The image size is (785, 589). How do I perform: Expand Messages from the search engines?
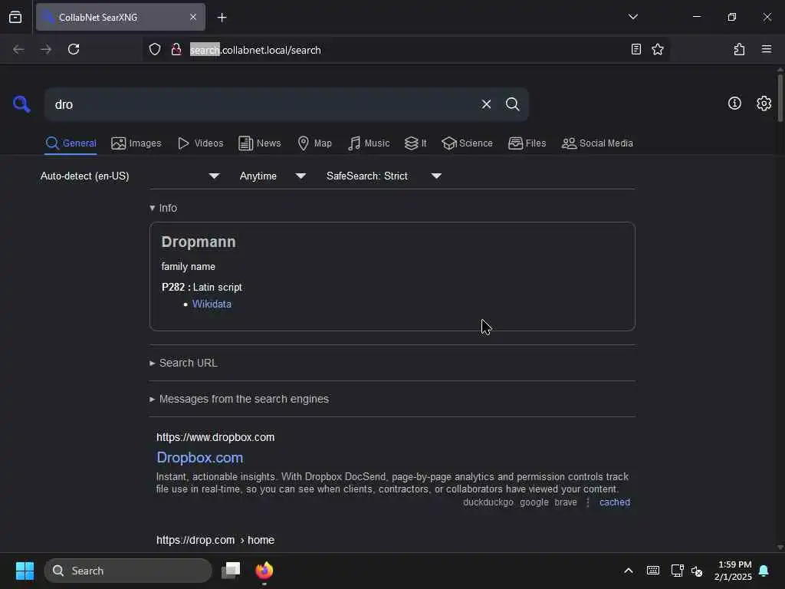tap(239, 399)
